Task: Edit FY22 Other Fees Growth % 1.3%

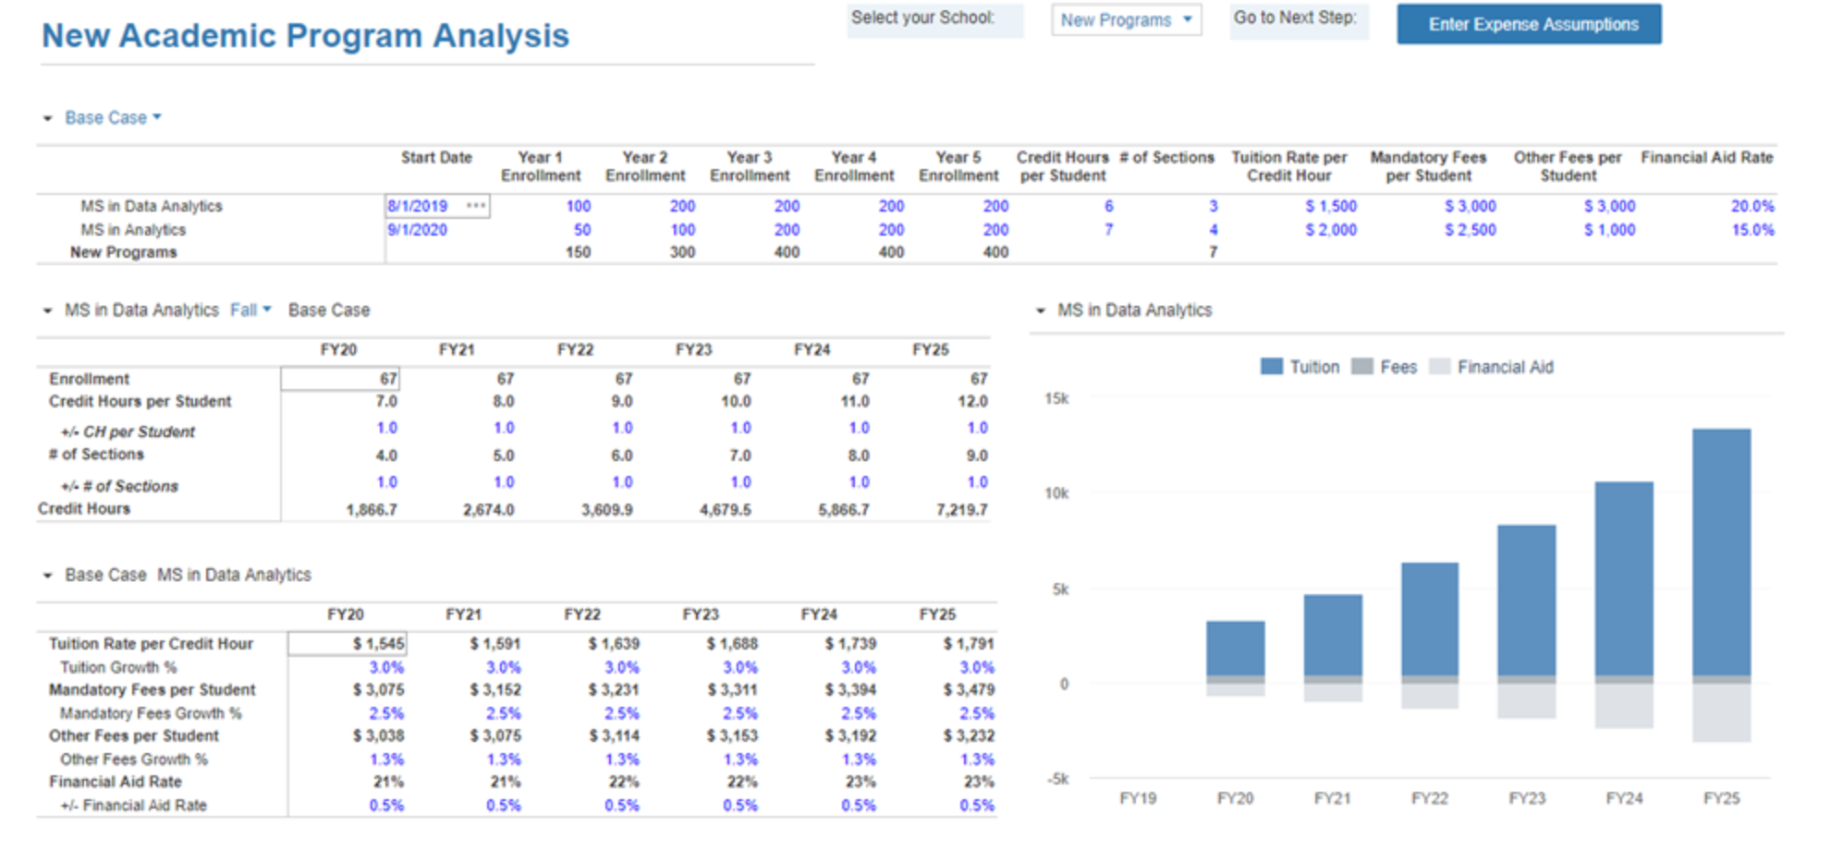Action: (x=621, y=760)
